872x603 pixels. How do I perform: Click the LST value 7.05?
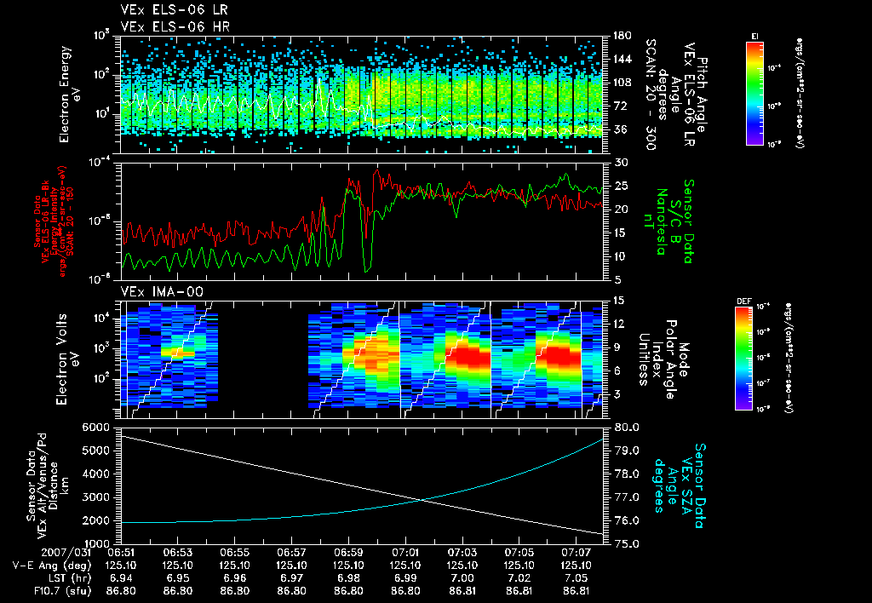point(577,578)
